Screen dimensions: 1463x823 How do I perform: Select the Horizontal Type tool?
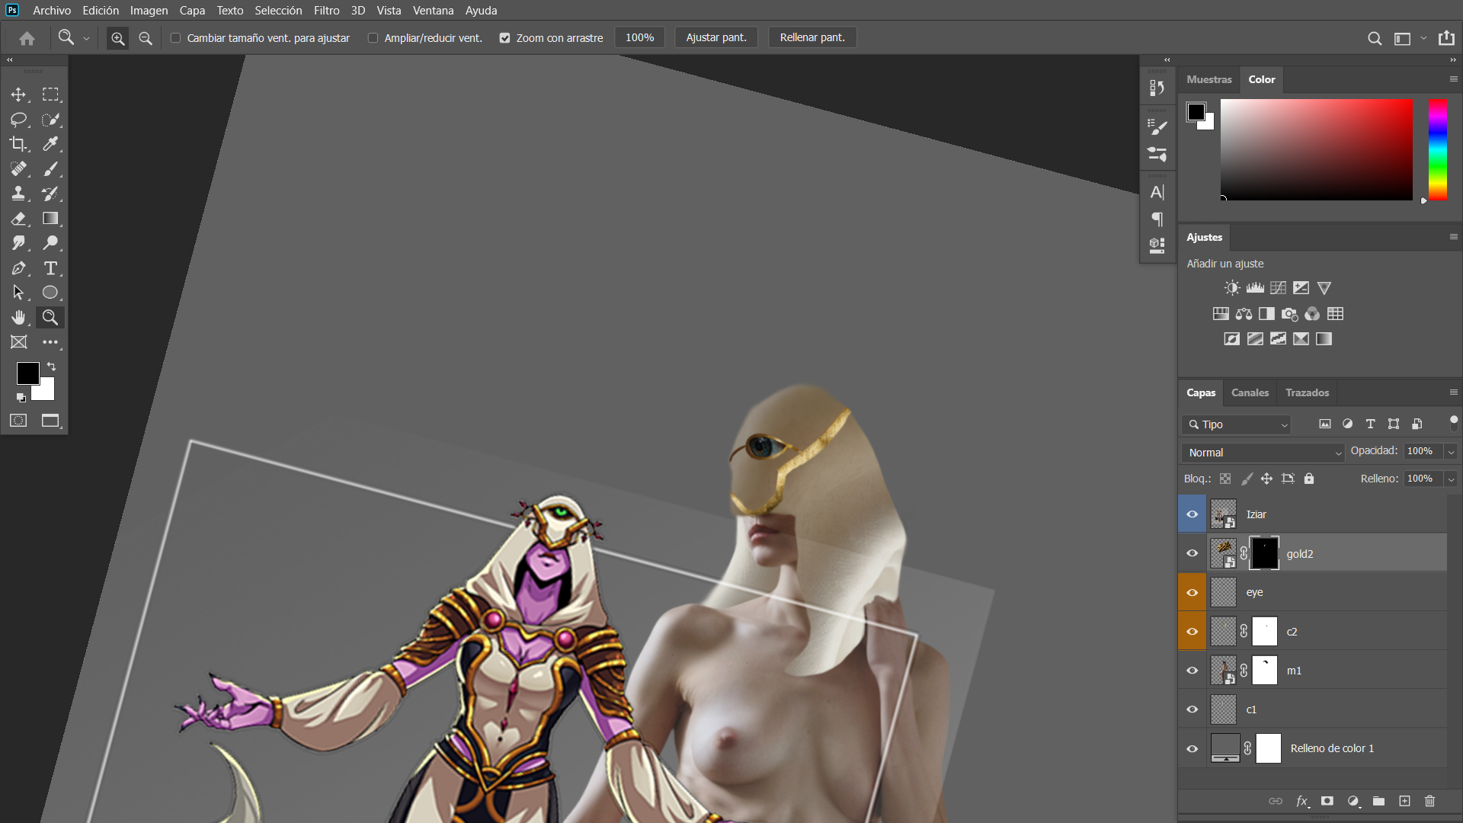pyautogui.click(x=50, y=268)
